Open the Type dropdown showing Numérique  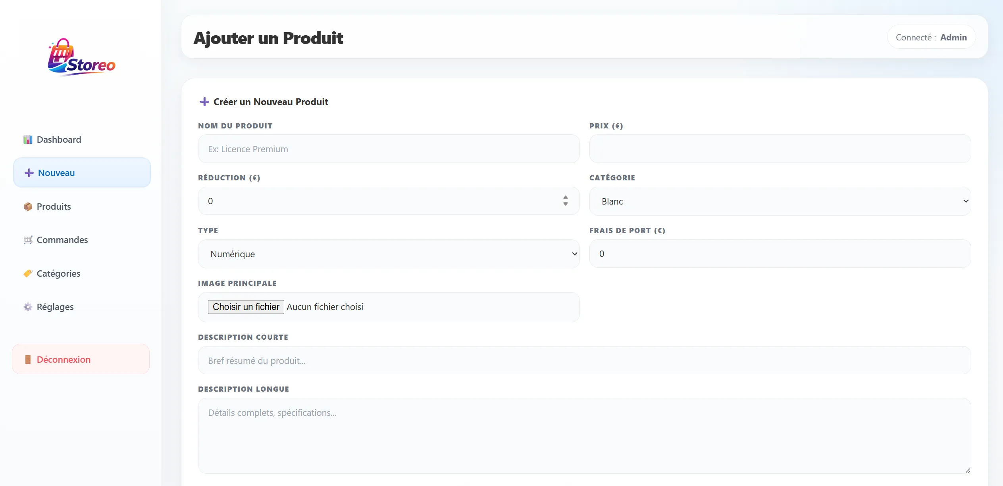388,254
